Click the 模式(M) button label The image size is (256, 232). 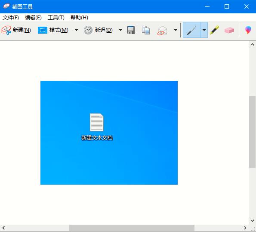pyautogui.click(x=59, y=30)
